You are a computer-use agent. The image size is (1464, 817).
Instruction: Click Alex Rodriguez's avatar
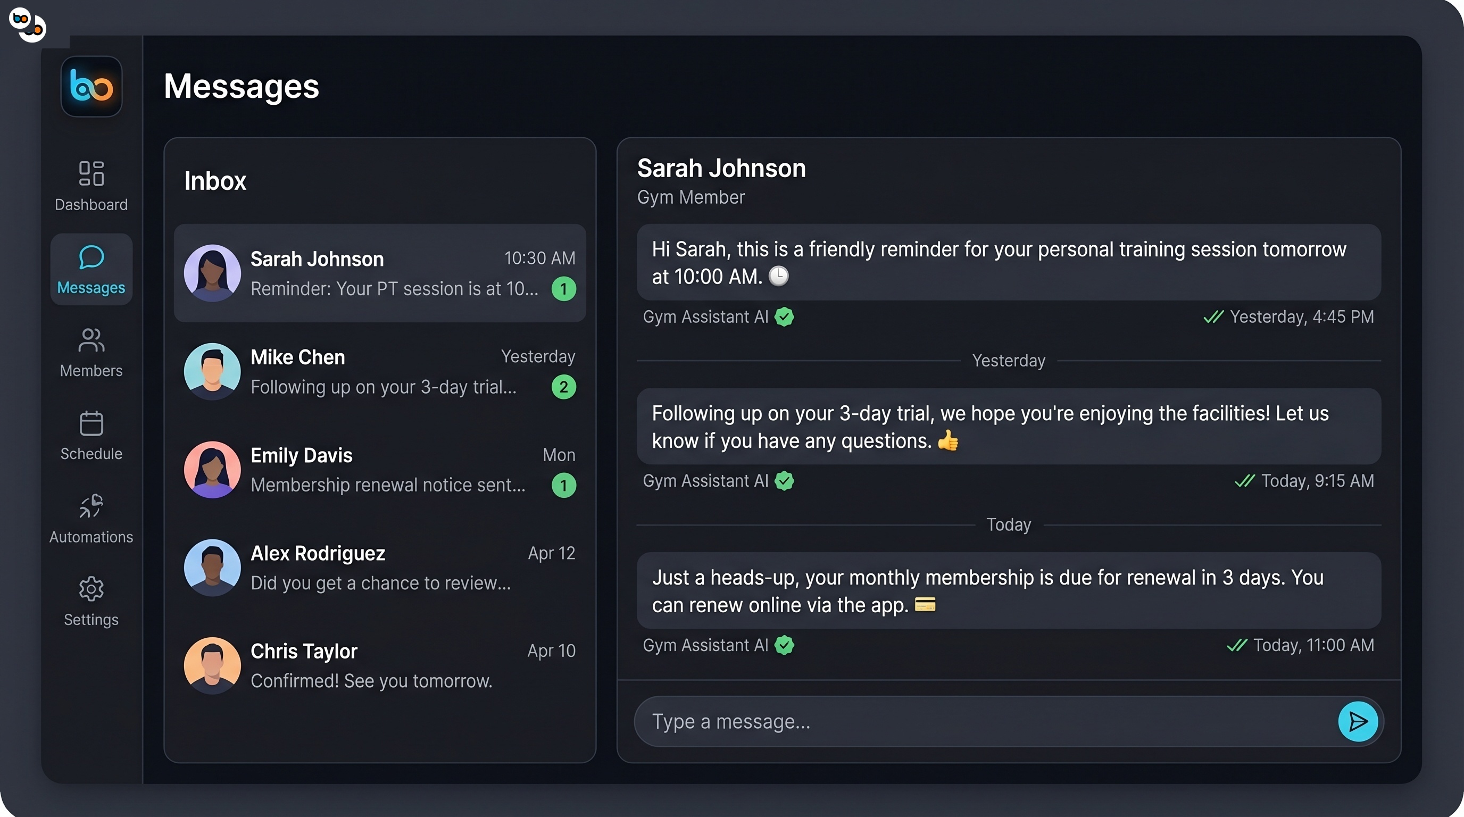pos(211,568)
